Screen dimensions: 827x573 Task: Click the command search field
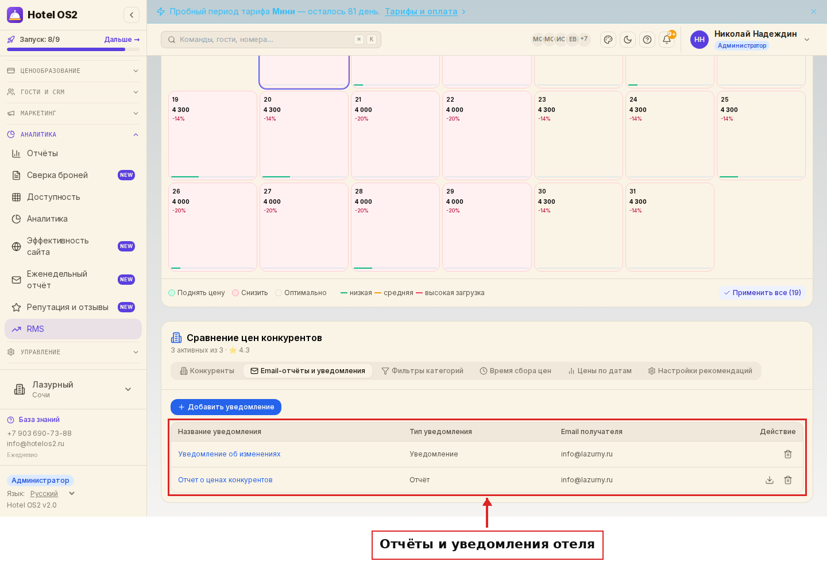271,40
